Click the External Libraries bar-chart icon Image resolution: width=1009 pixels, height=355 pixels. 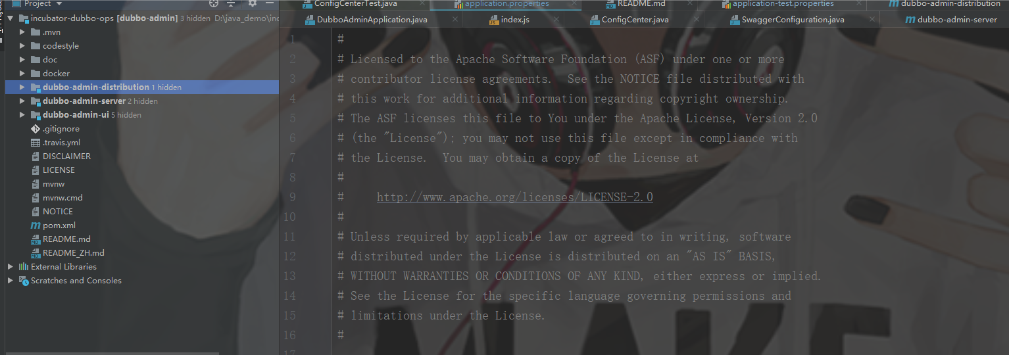coord(24,266)
